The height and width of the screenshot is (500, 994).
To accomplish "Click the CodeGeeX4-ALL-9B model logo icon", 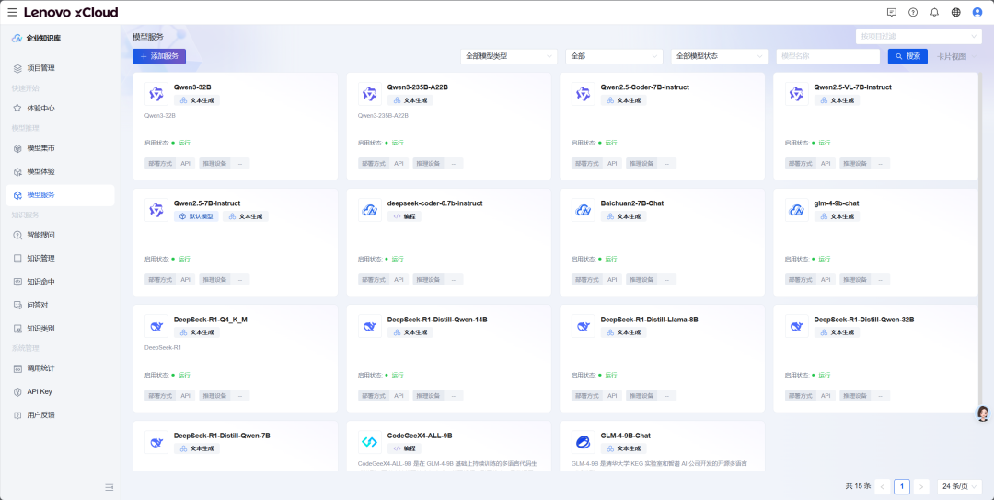I will (x=369, y=442).
